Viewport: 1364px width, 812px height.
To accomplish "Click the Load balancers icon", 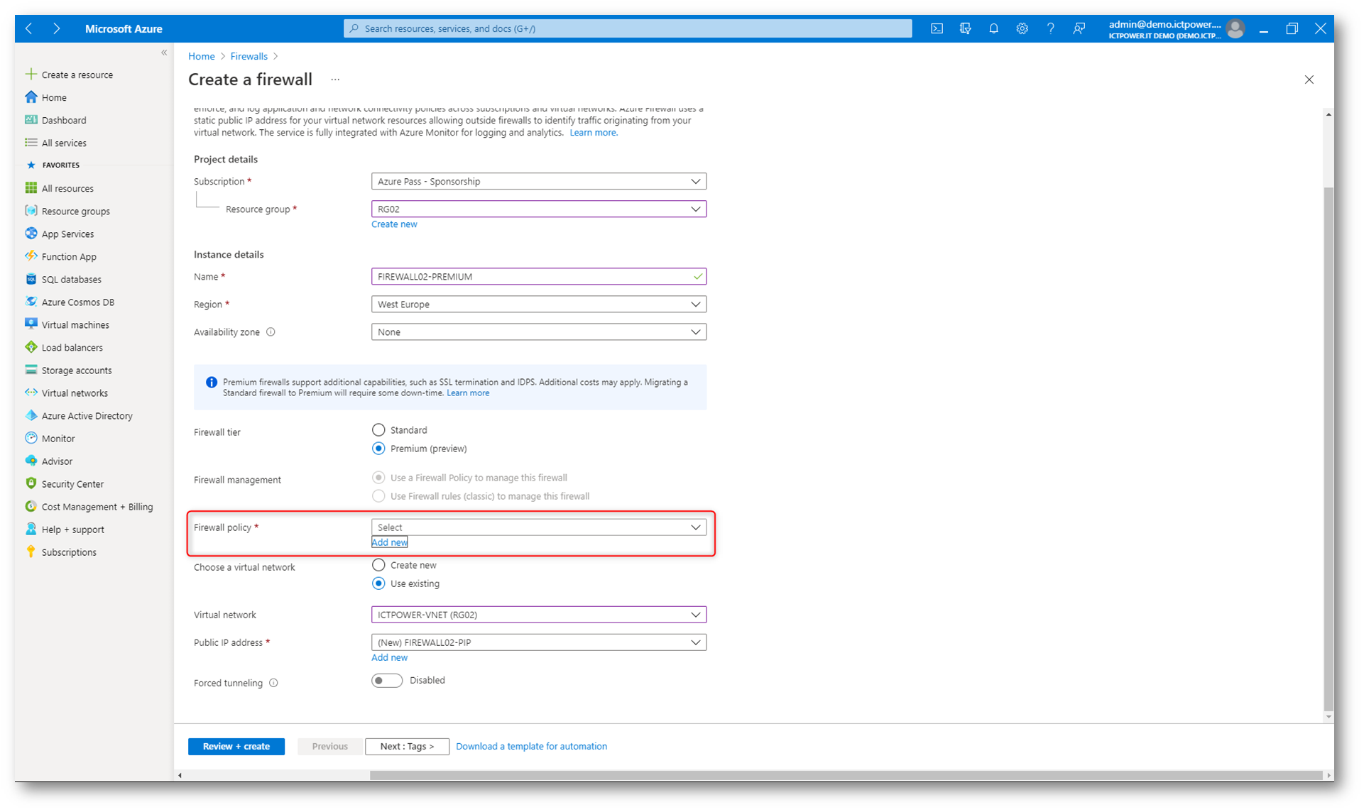I will [x=31, y=347].
